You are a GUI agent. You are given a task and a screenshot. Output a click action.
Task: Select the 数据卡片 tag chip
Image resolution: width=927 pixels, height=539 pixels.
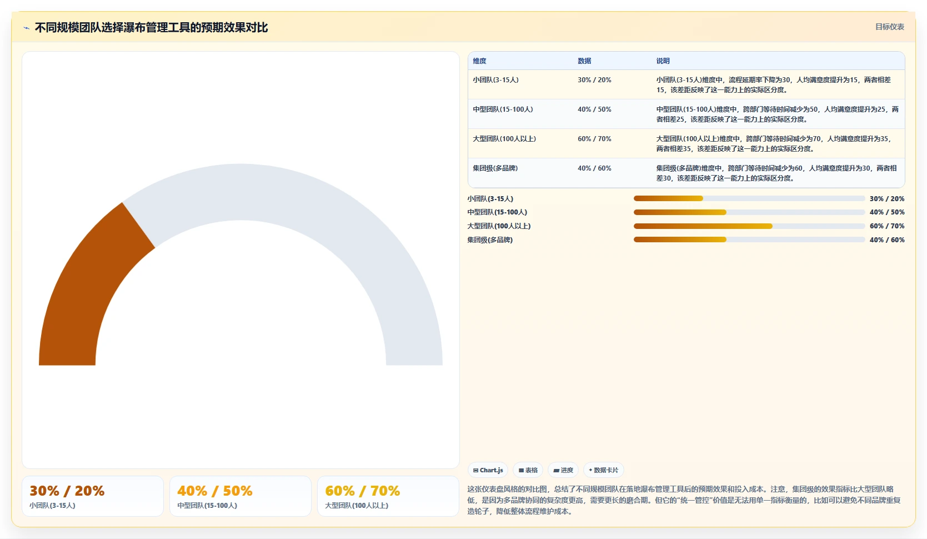(603, 470)
